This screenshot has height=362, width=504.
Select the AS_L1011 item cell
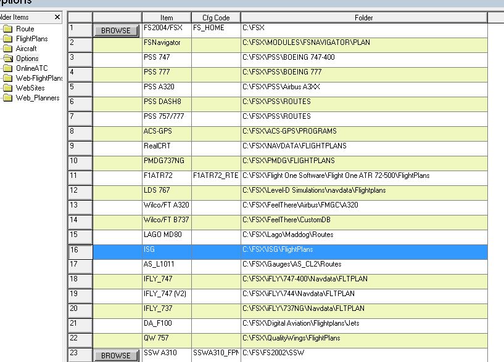tap(167, 267)
